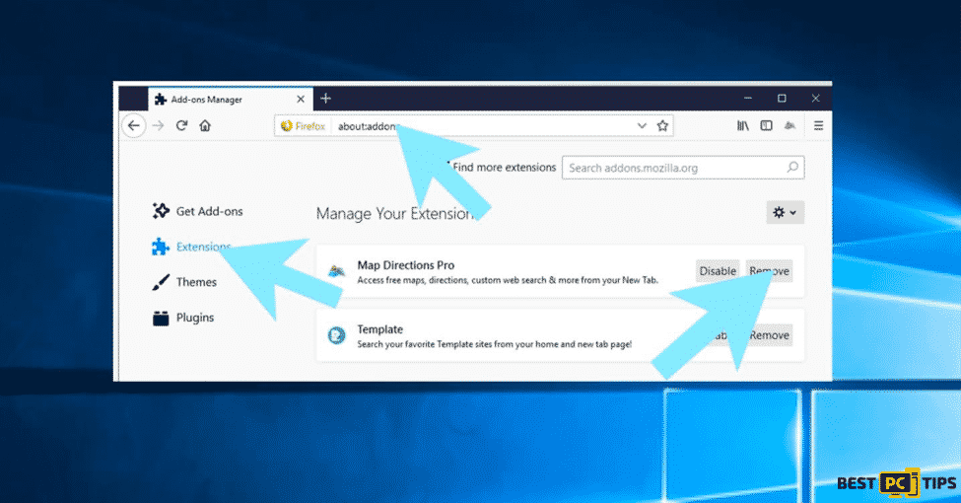
Task: Toggle the sidebar view icon
Action: pyautogui.click(x=766, y=126)
